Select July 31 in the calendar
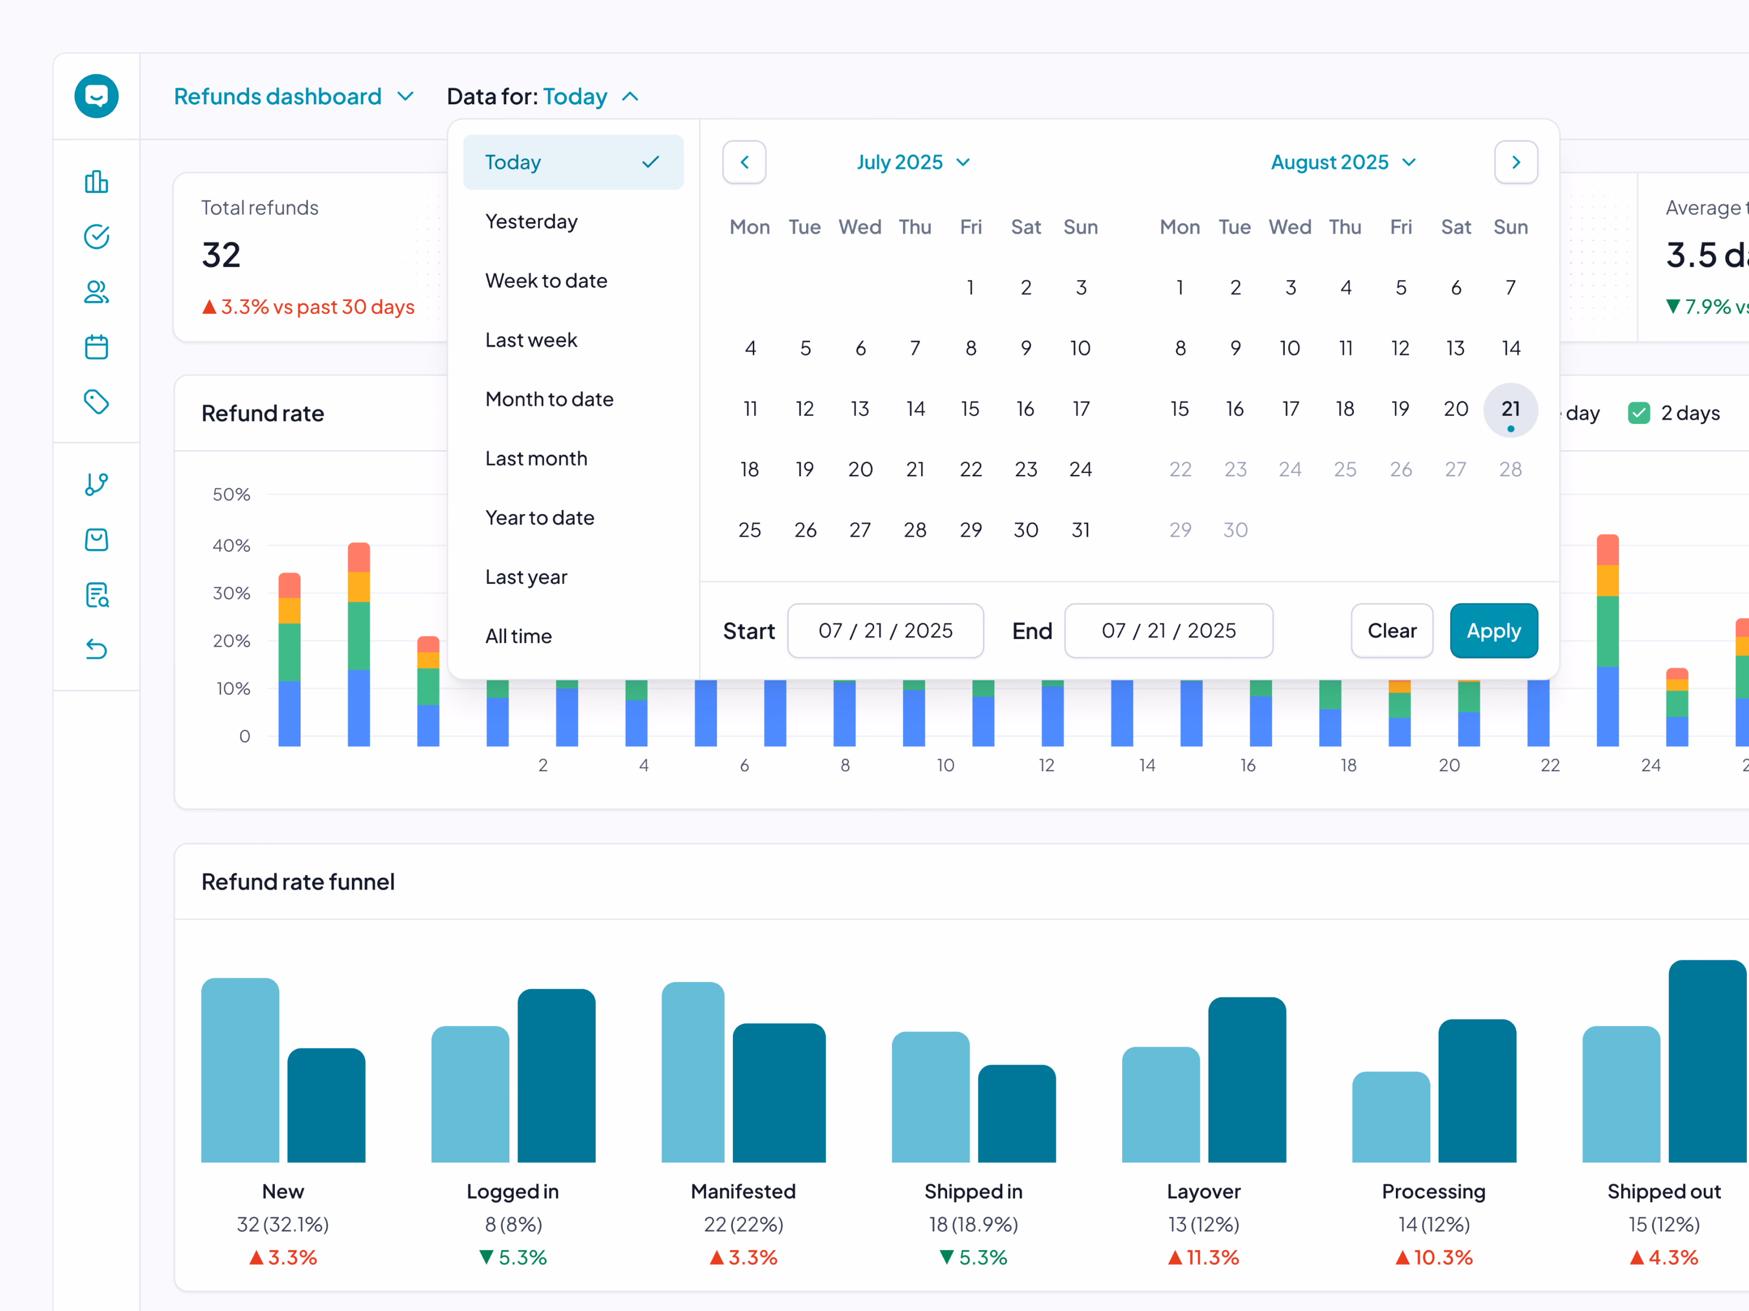The width and height of the screenshot is (1749, 1311). pyautogui.click(x=1081, y=530)
